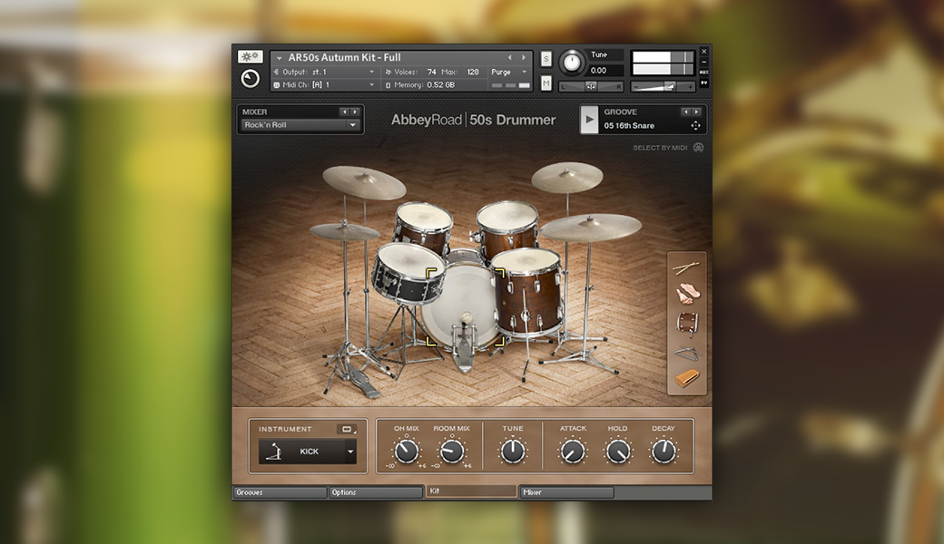
Task: Select the previous mixer preset arrow
Action: tap(344, 112)
